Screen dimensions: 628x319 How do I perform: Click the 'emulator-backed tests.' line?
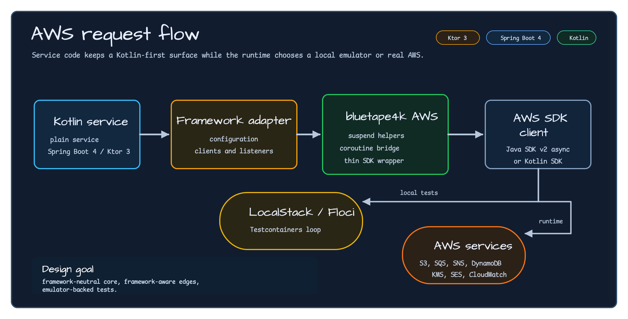pyautogui.click(x=80, y=290)
